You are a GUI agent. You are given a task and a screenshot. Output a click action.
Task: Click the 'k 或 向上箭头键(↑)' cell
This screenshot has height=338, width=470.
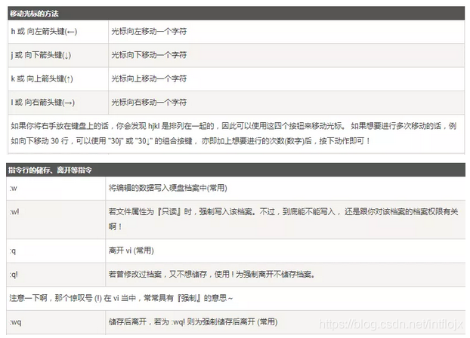[x=58, y=78]
